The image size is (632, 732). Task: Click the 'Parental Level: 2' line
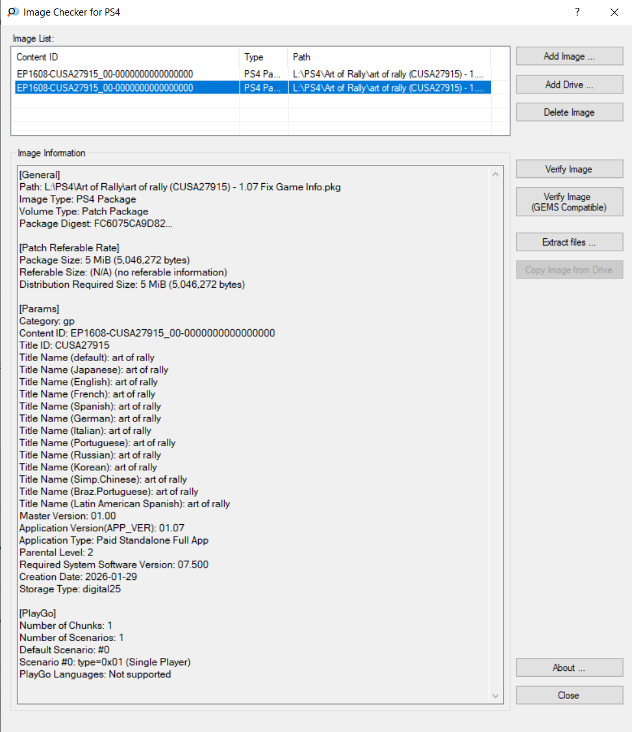click(x=57, y=552)
